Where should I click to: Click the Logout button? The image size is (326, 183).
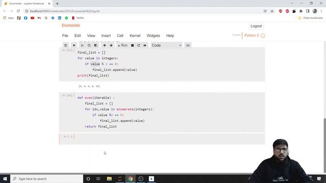pyautogui.click(x=256, y=26)
